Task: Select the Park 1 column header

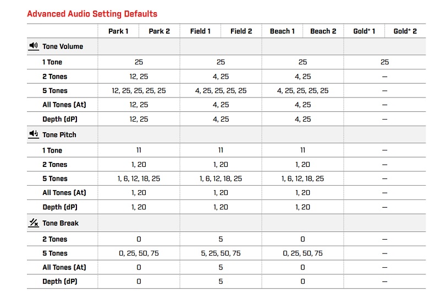Action: 118,31
